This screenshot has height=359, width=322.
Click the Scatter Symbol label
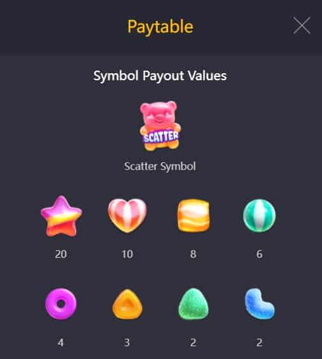pyautogui.click(x=160, y=166)
